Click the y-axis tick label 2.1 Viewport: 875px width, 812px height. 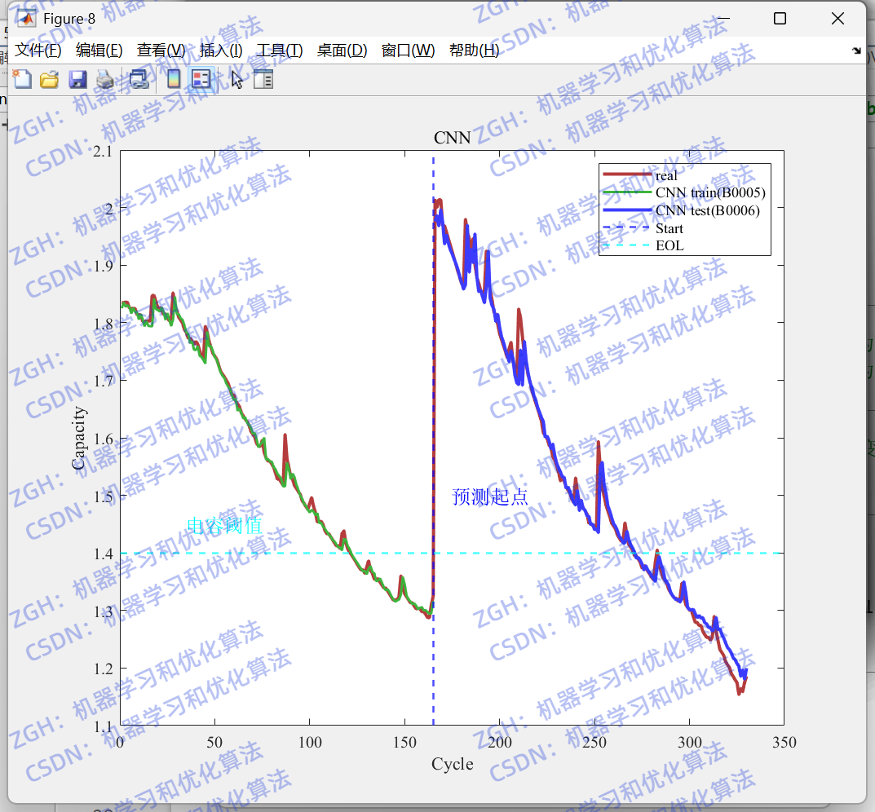tap(102, 152)
